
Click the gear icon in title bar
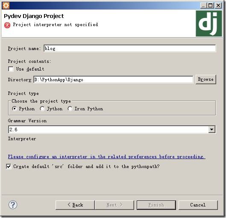[x=6, y=5]
